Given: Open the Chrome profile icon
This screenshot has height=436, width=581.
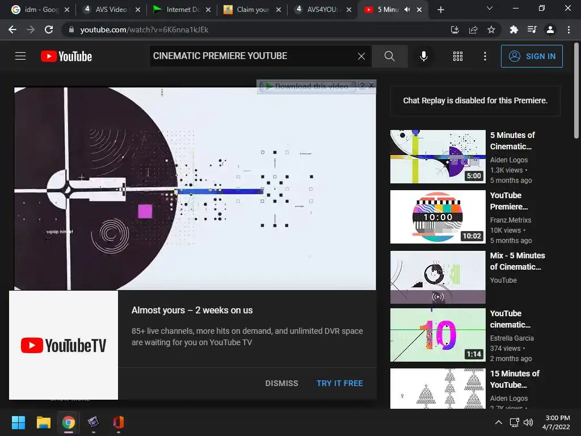Looking at the screenshot, I should pos(550,30).
